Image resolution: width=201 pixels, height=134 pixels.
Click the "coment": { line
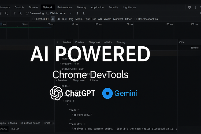(77, 124)
